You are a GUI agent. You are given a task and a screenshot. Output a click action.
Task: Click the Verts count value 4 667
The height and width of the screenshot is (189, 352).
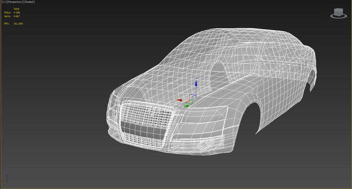coord(17,16)
